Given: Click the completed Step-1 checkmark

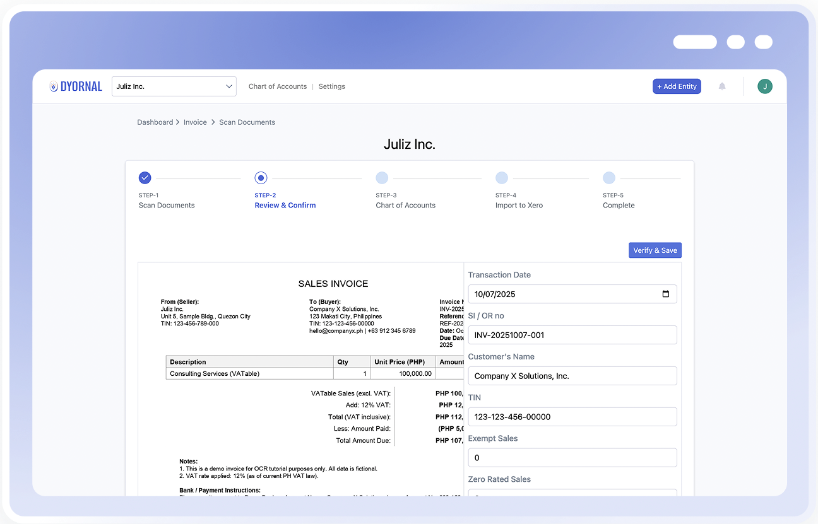Looking at the screenshot, I should [x=145, y=178].
